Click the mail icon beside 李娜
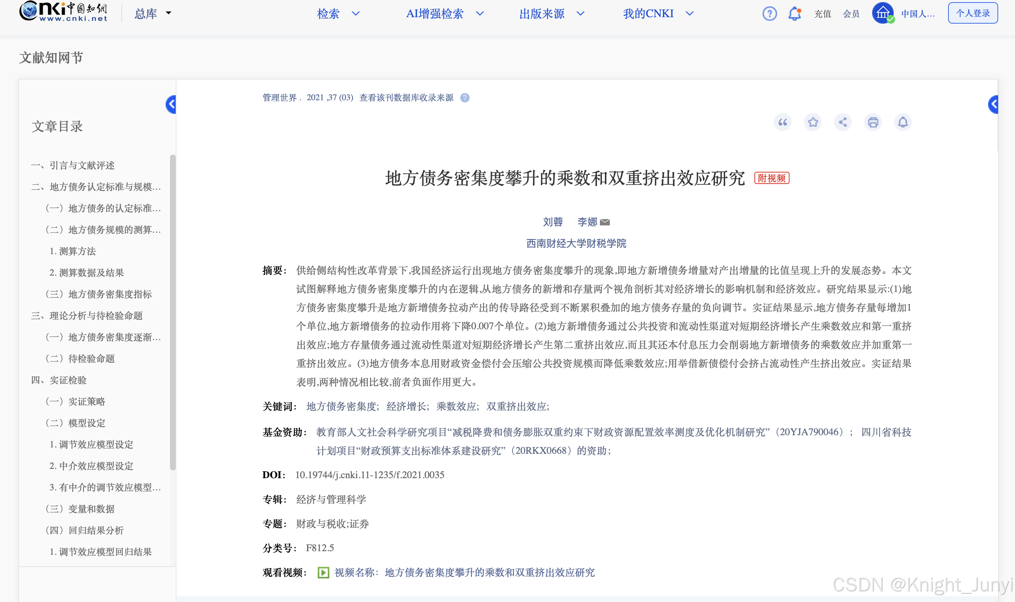This screenshot has height=602, width=1015. tap(605, 222)
